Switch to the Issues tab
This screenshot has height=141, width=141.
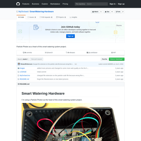point(32,17)
